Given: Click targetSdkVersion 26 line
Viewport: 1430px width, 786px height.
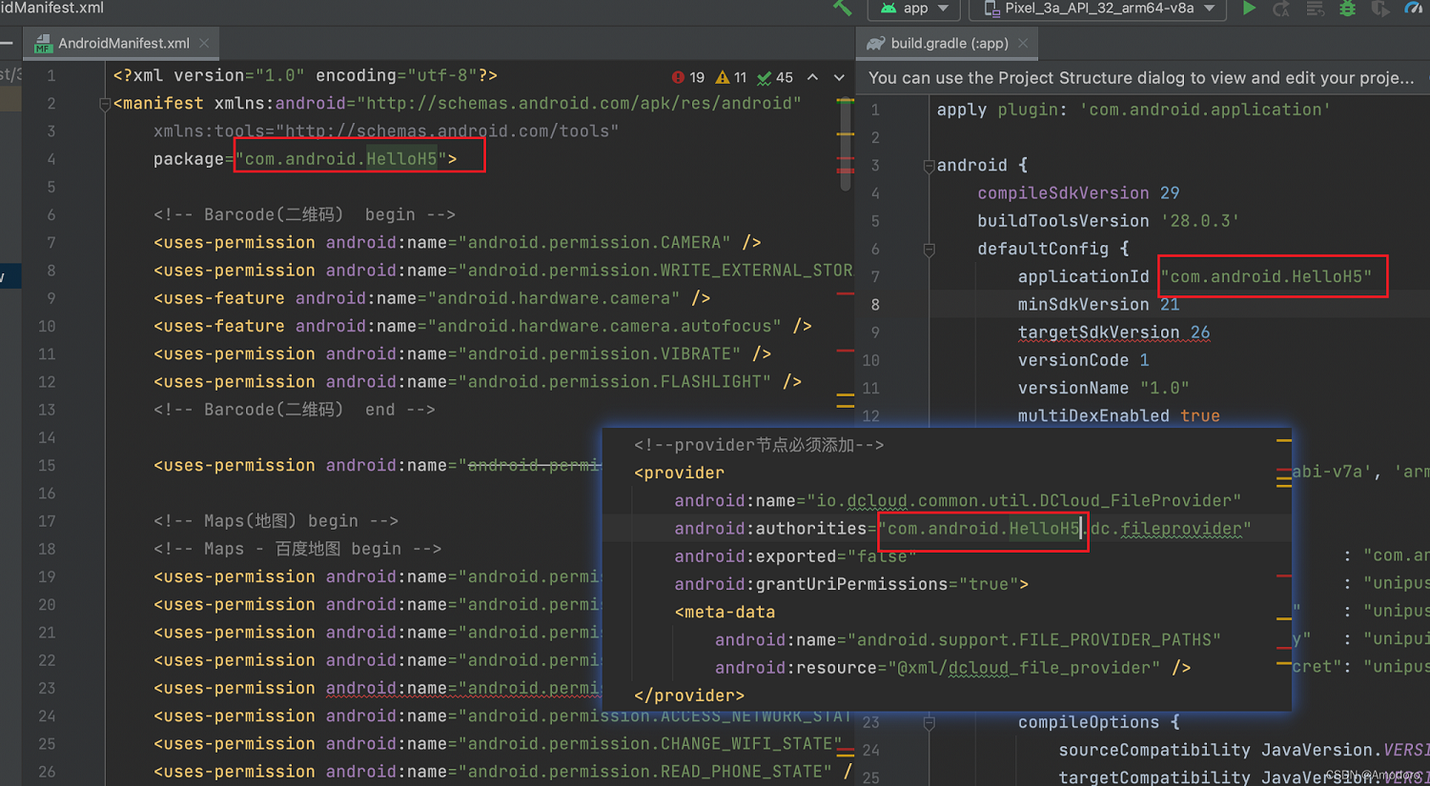Looking at the screenshot, I should pos(1113,333).
